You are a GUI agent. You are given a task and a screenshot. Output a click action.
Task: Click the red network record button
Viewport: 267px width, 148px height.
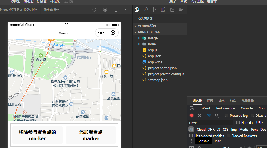pos(192,115)
